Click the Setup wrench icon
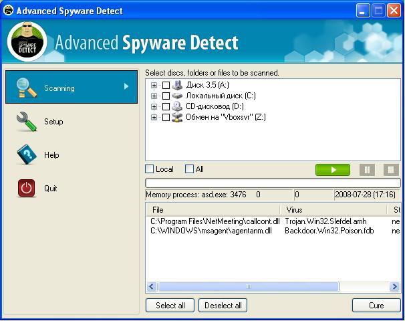Viewport: 405px width, 321px height. pos(27,122)
